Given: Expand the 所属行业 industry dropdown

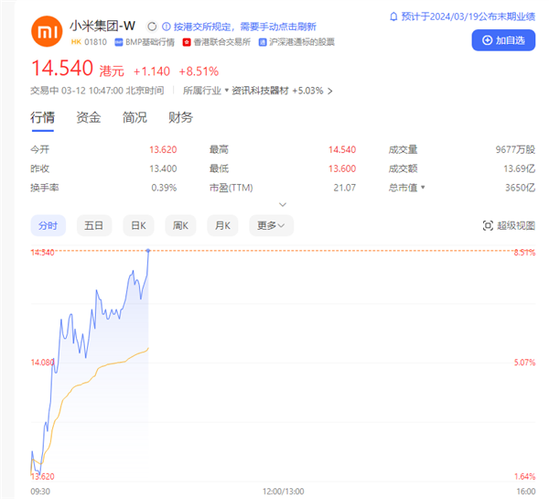Looking at the screenshot, I should (226, 91).
